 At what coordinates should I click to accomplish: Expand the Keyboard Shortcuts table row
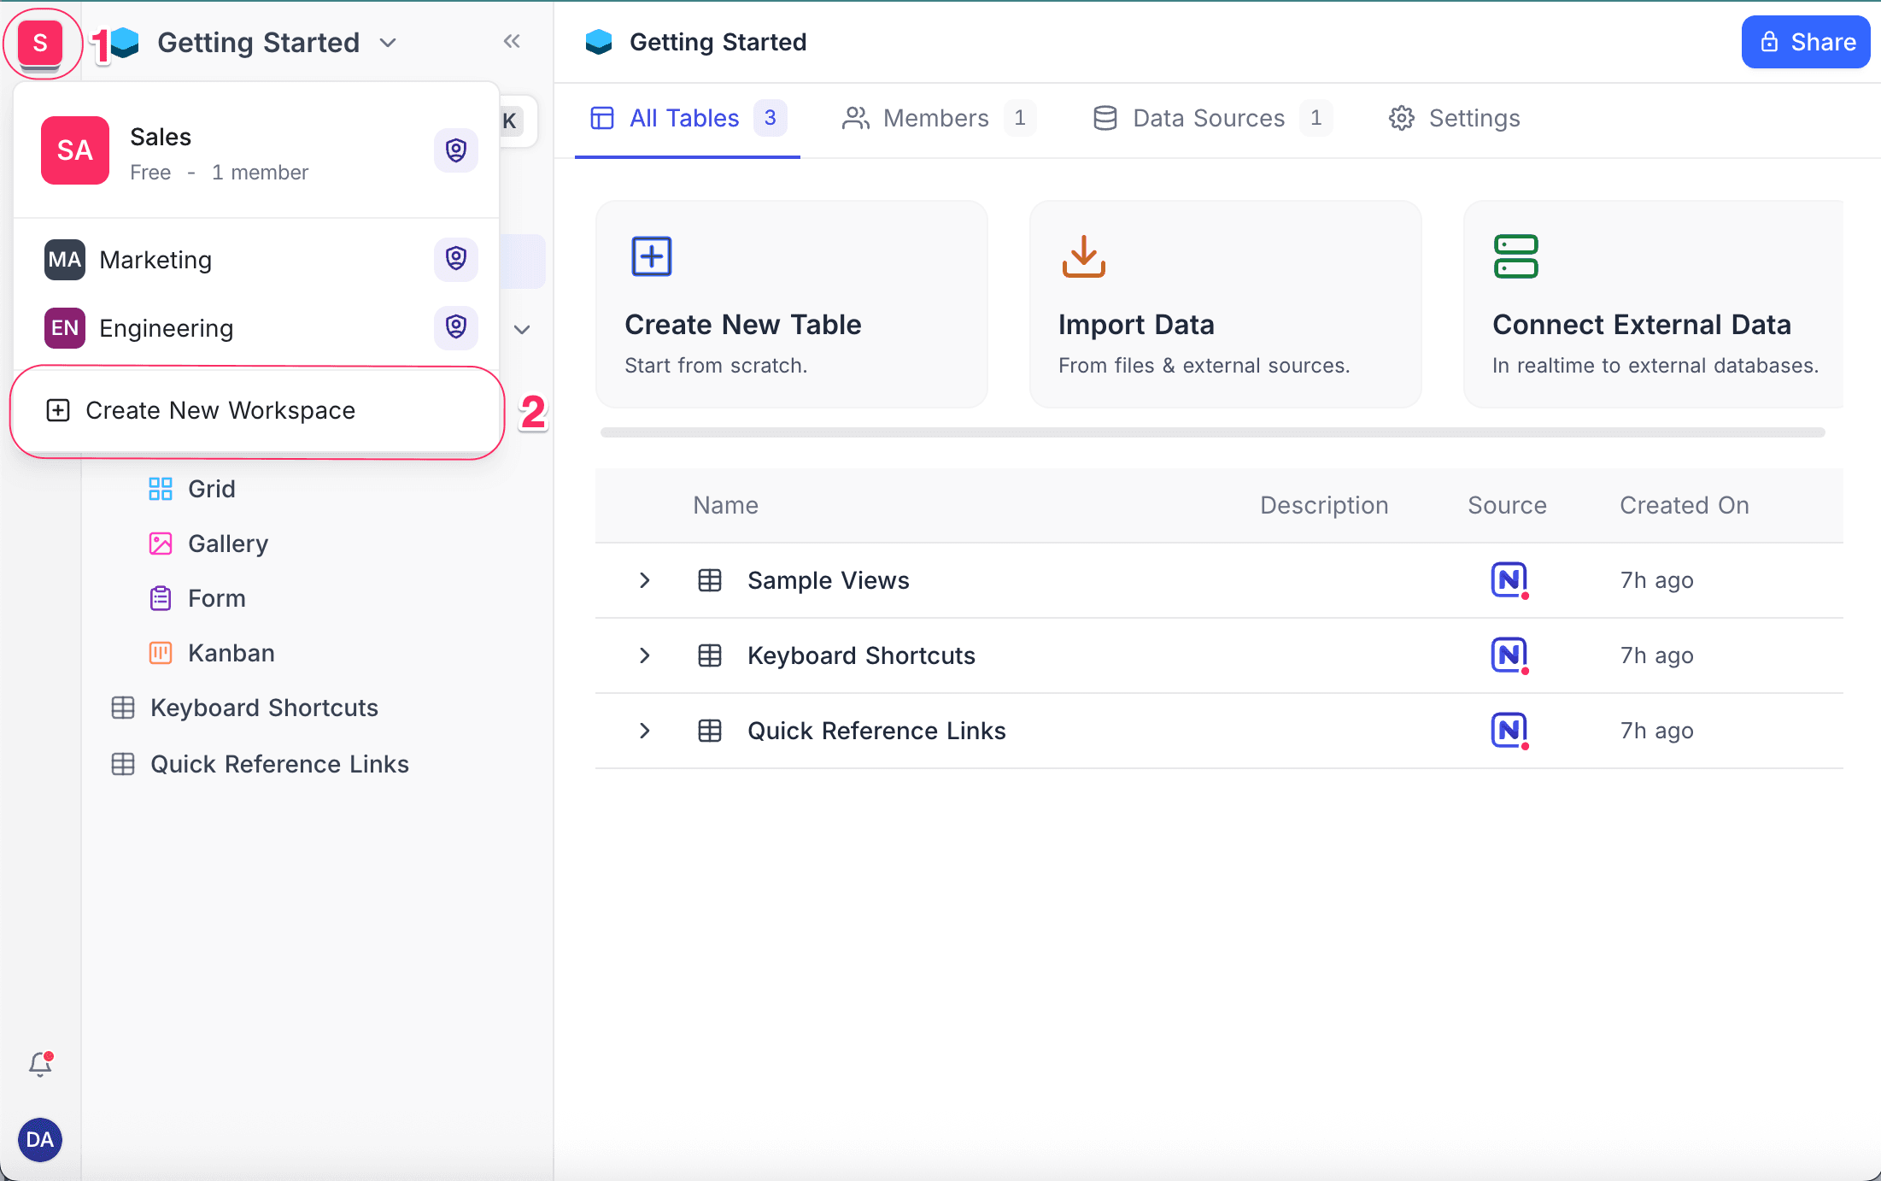[x=645, y=655]
